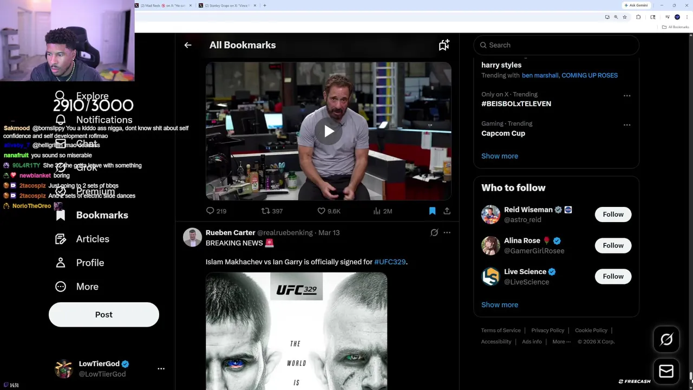Viewport: 693px width, 390px height.
Task: Play the video of the man in gray shirt
Action: pyautogui.click(x=329, y=131)
